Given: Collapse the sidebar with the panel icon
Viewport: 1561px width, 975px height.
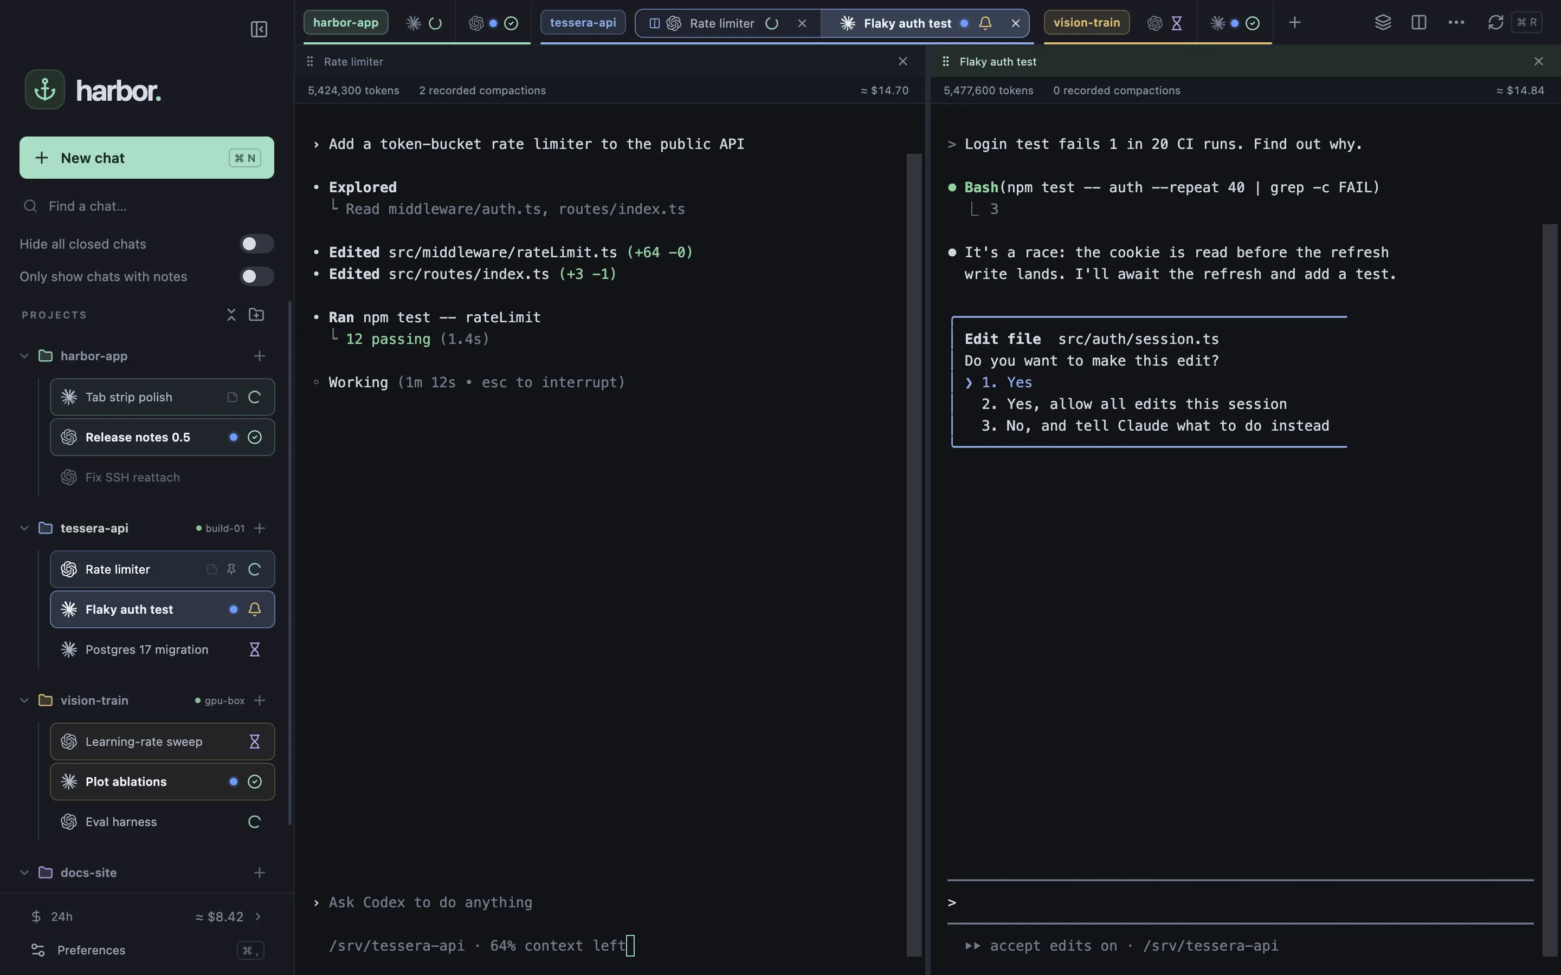Looking at the screenshot, I should [x=259, y=29].
